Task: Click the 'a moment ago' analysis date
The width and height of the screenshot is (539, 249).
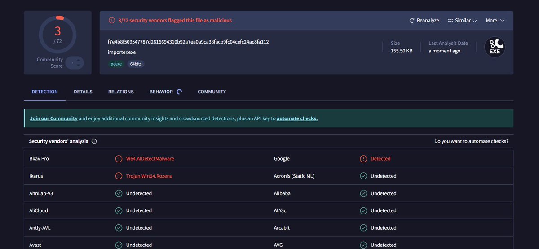Action: (444, 51)
